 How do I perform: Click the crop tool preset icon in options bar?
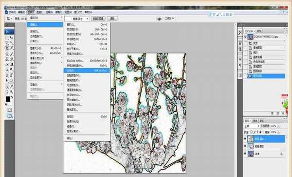pos(9,18)
